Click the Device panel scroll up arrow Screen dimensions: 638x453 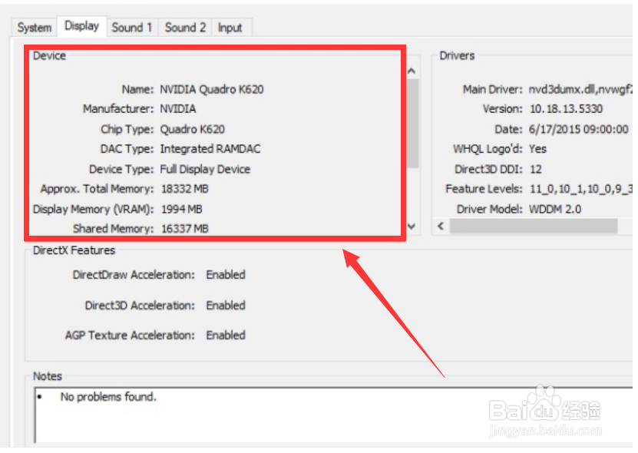point(412,71)
